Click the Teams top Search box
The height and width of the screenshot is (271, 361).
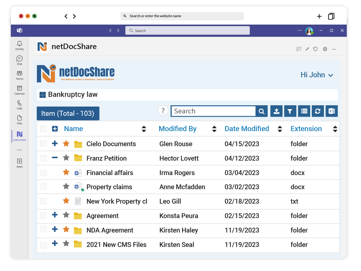coord(187,30)
